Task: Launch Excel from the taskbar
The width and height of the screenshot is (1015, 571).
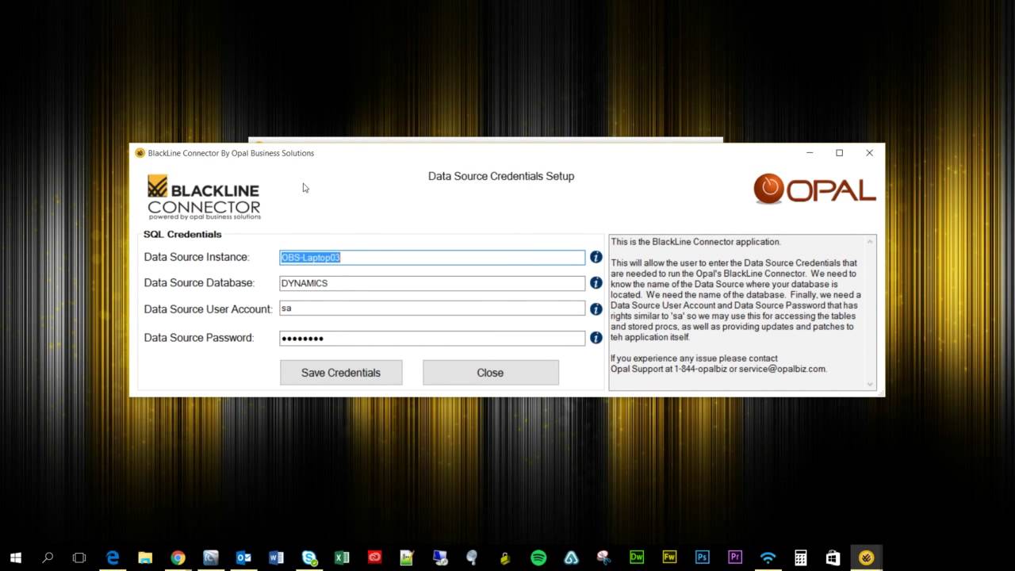Action: tap(342, 558)
